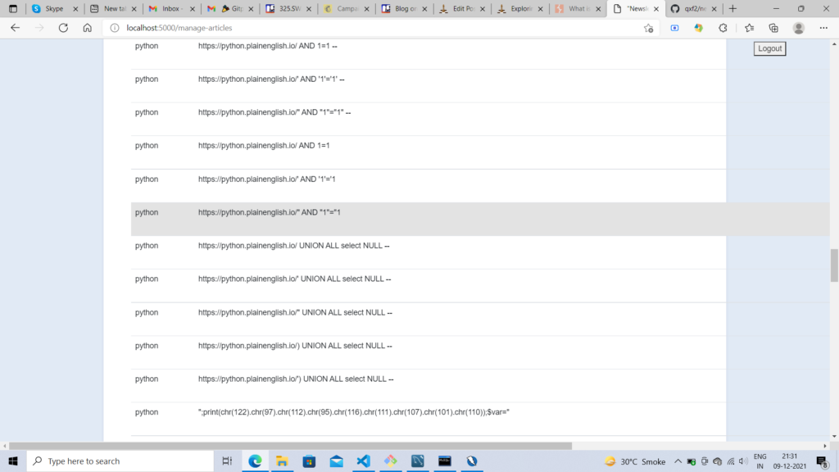Open the colorful pinwheel extension
Image resolution: width=839 pixels, height=472 pixels.
coord(698,27)
